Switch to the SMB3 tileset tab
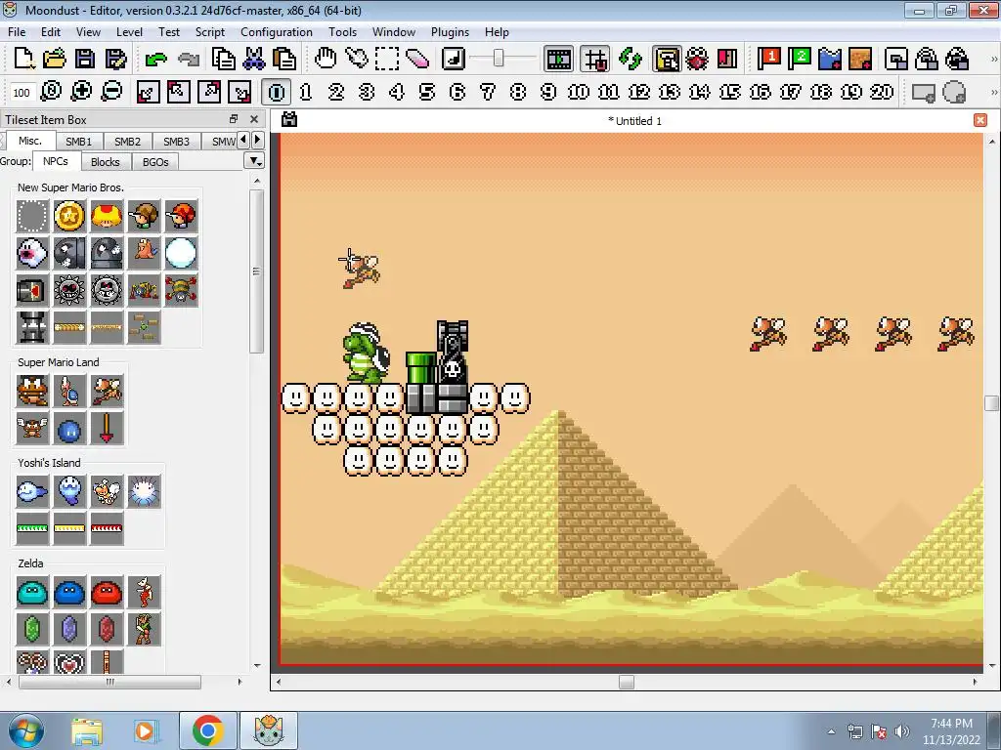The width and height of the screenshot is (1001, 750). point(176,141)
